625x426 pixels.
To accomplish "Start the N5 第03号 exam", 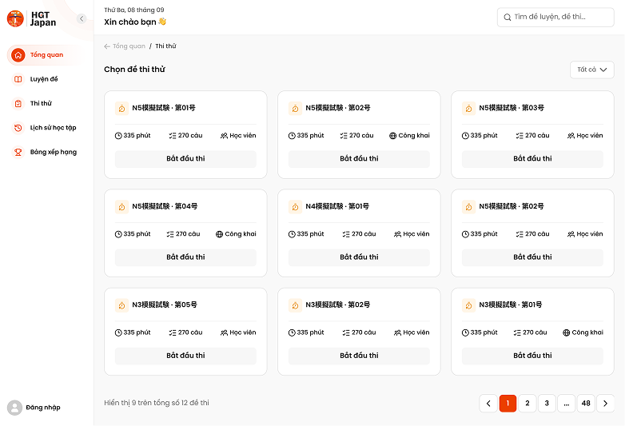I will click(532, 159).
